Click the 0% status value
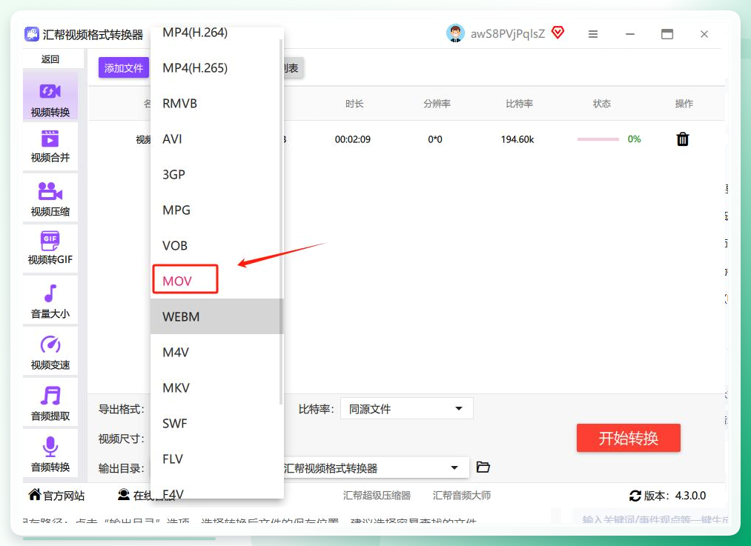This screenshot has height=546, width=751. click(x=634, y=139)
